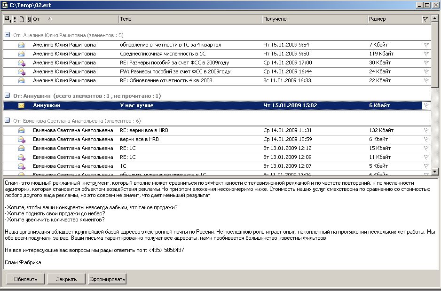The height and width of the screenshot is (291, 441).
Task: Click the replied envelope icon on the RE: 1С 12:12 row
Action: 21,148
